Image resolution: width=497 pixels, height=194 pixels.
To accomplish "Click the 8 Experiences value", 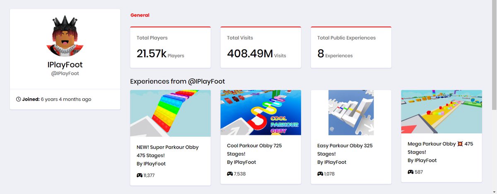I will coord(335,54).
